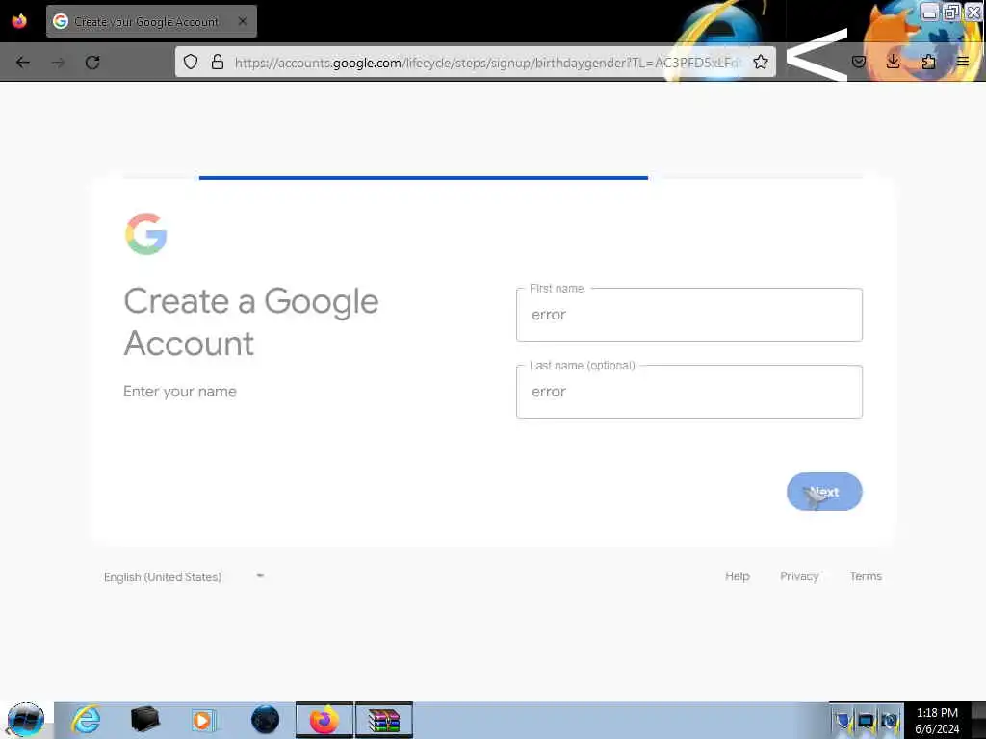Open the dark globe taskbar app
986x739 pixels.
click(266, 720)
